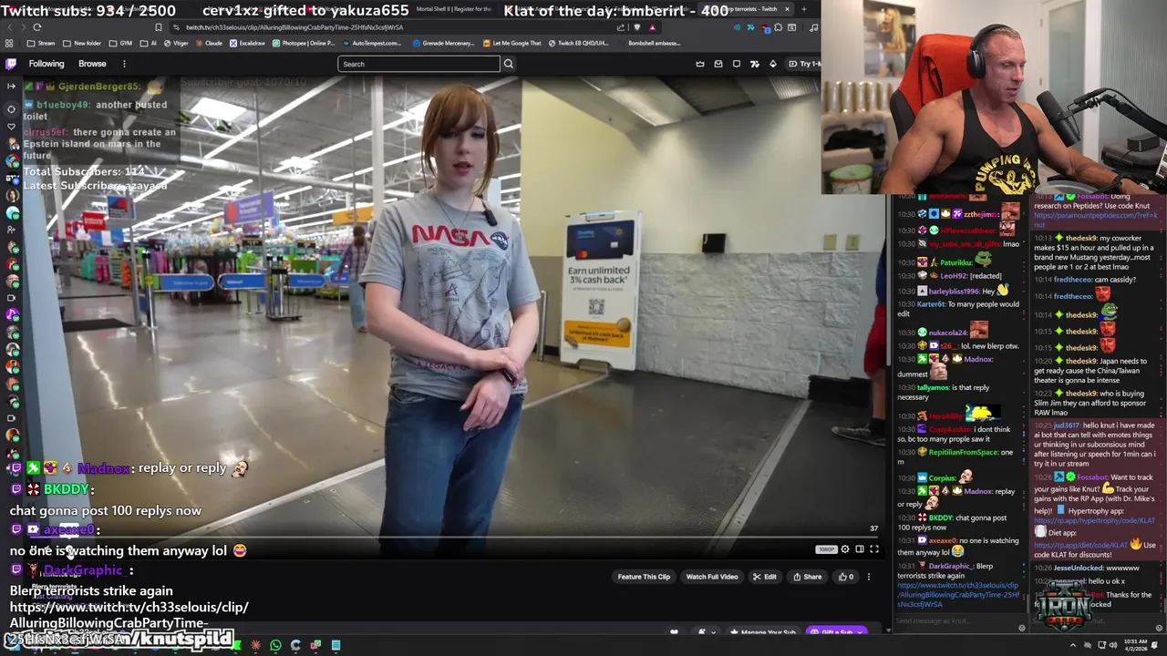Open Prime loot crown icon
This screenshot has width=1167, height=656.
point(700,64)
